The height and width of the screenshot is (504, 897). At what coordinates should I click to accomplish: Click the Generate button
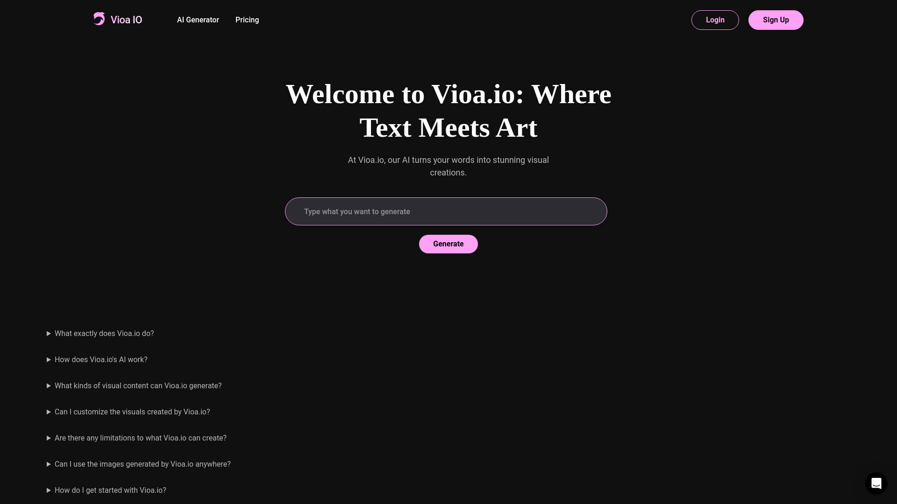[x=448, y=244]
